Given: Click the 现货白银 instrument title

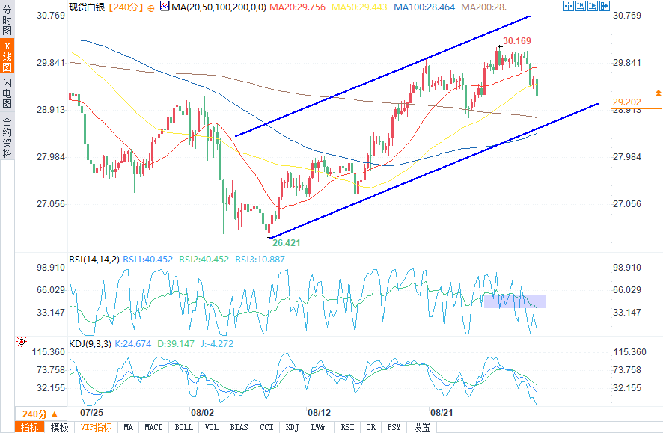Looking at the screenshot, I should click(87, 7).
